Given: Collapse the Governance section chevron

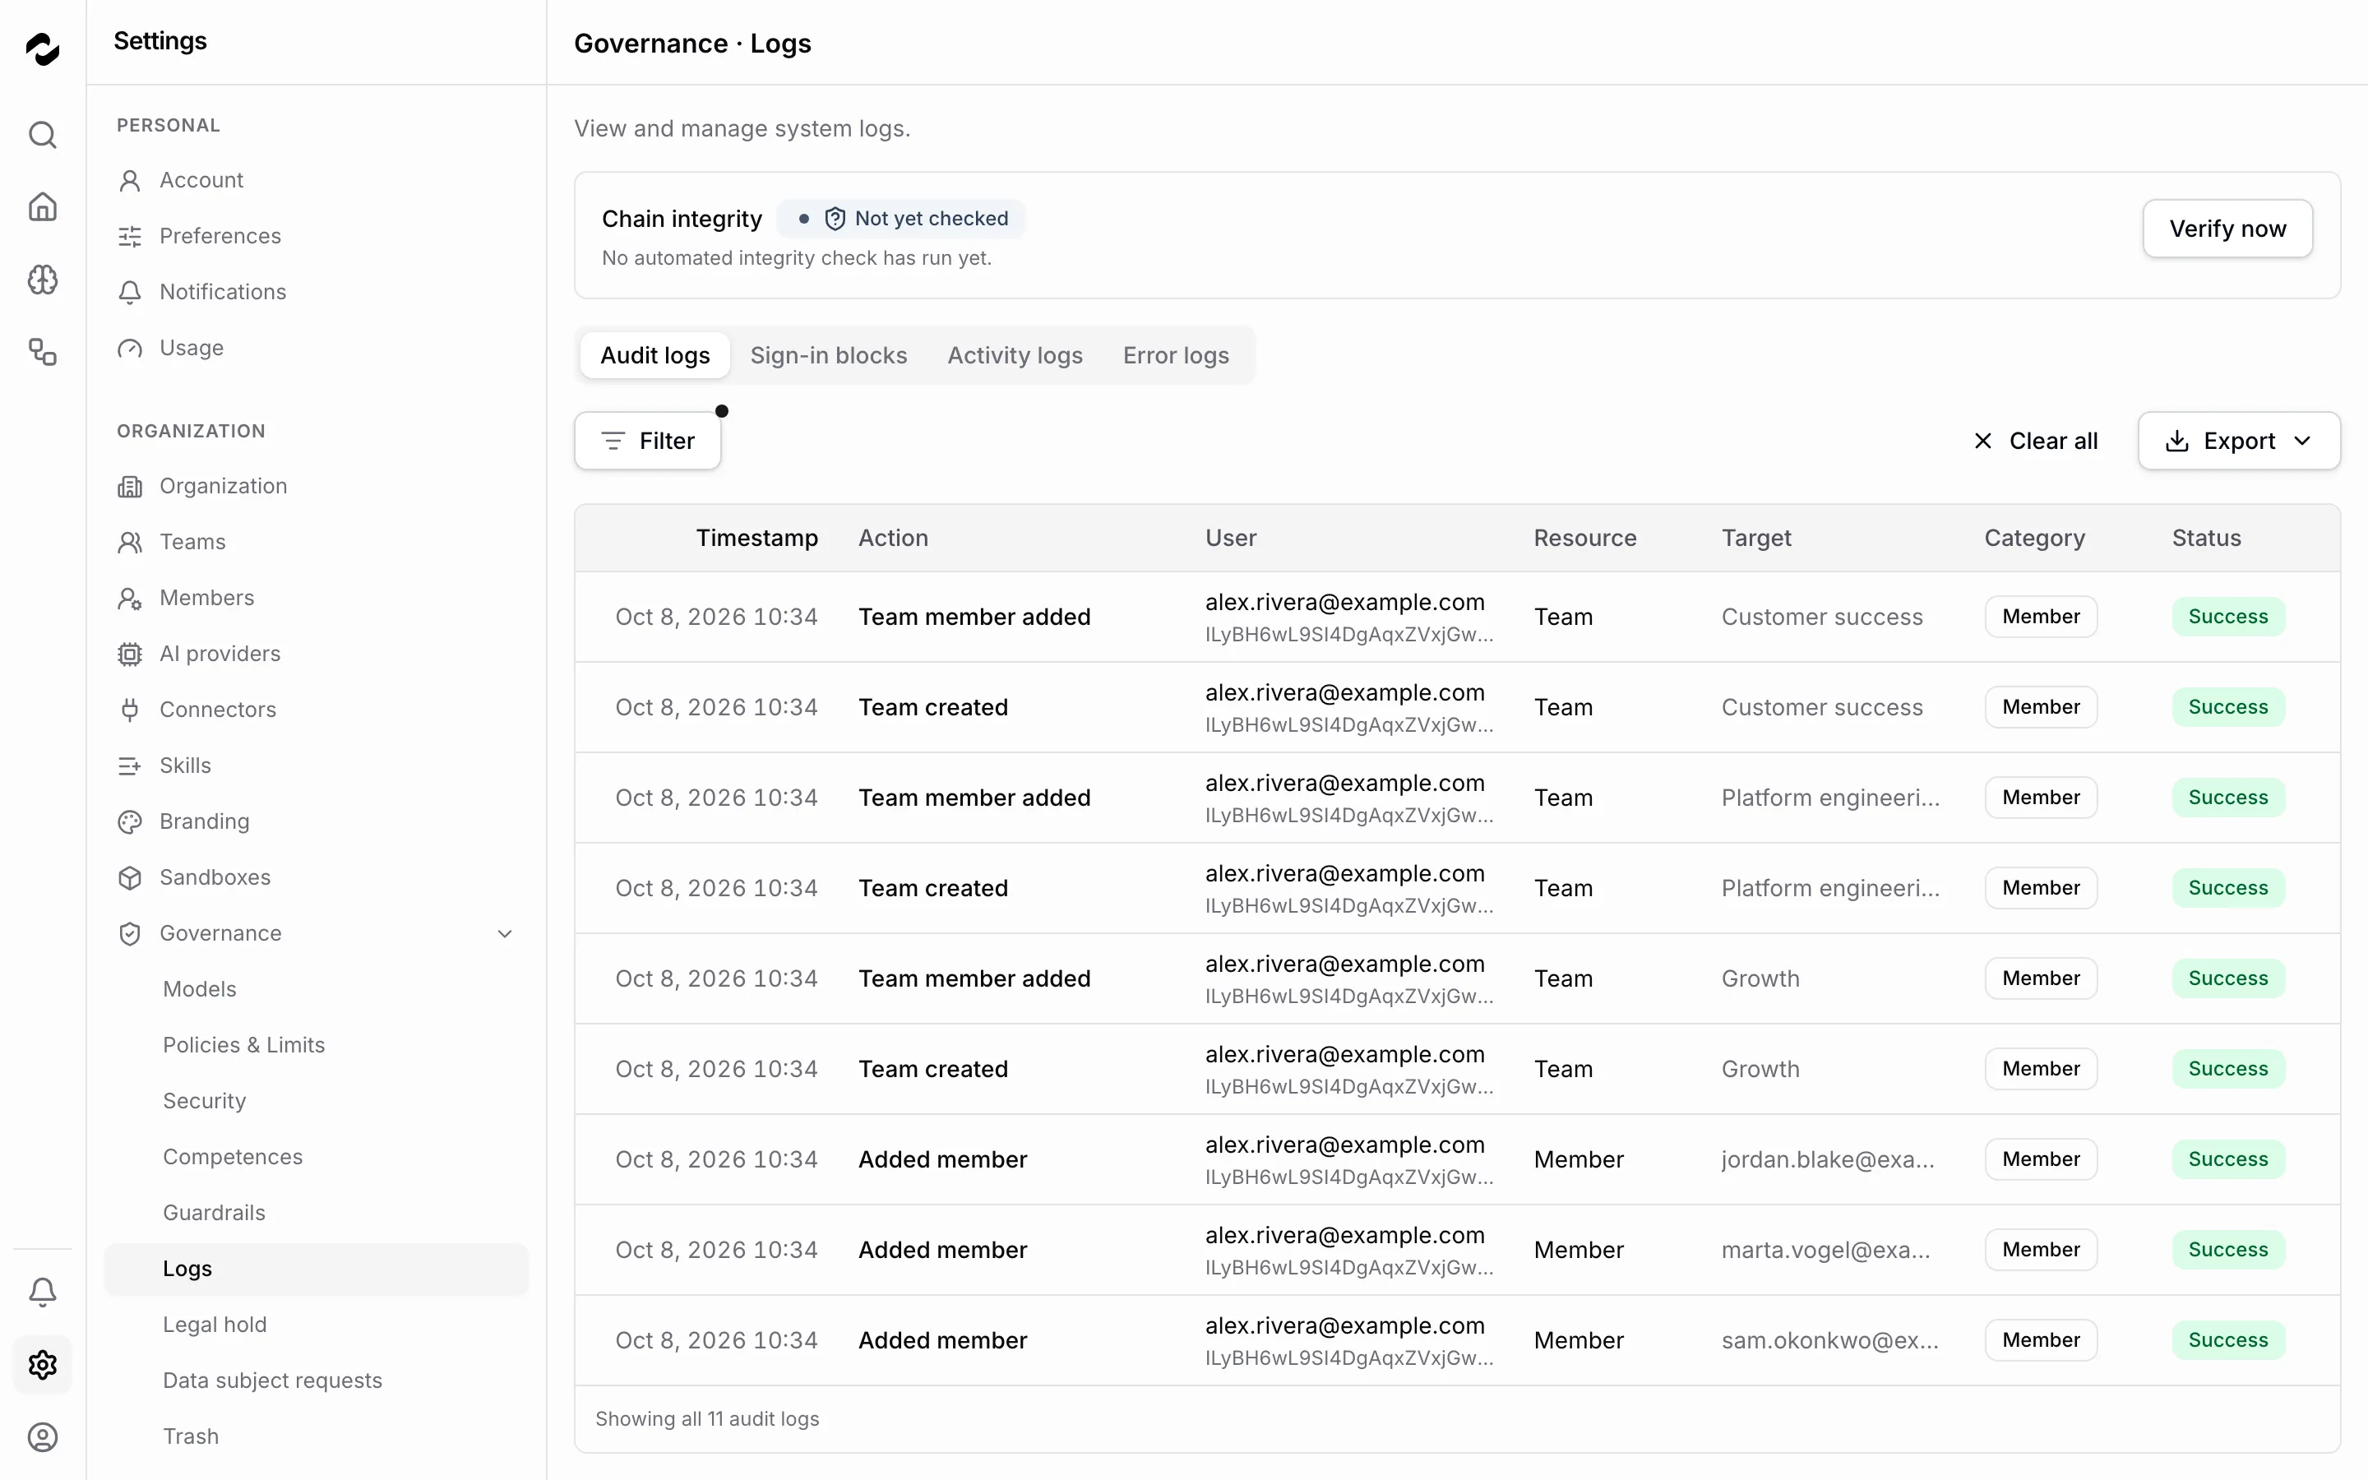Looking at the screenshot, I should tap(505, 933).
